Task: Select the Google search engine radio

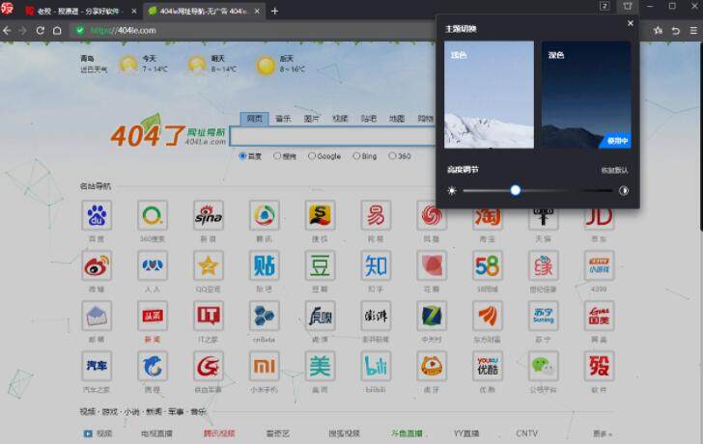Action: click(x=312, y=156)
